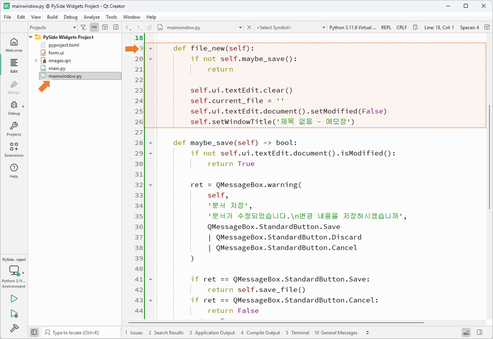Click the Python 3.11.9 Virtual interpreter button
This screenshot has height=339, width=493.
353,28
